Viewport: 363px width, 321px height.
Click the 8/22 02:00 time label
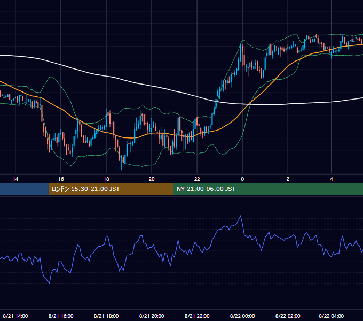pos(288,316)
